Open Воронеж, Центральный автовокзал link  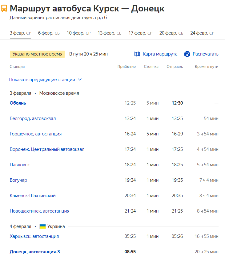click(47, 149)
